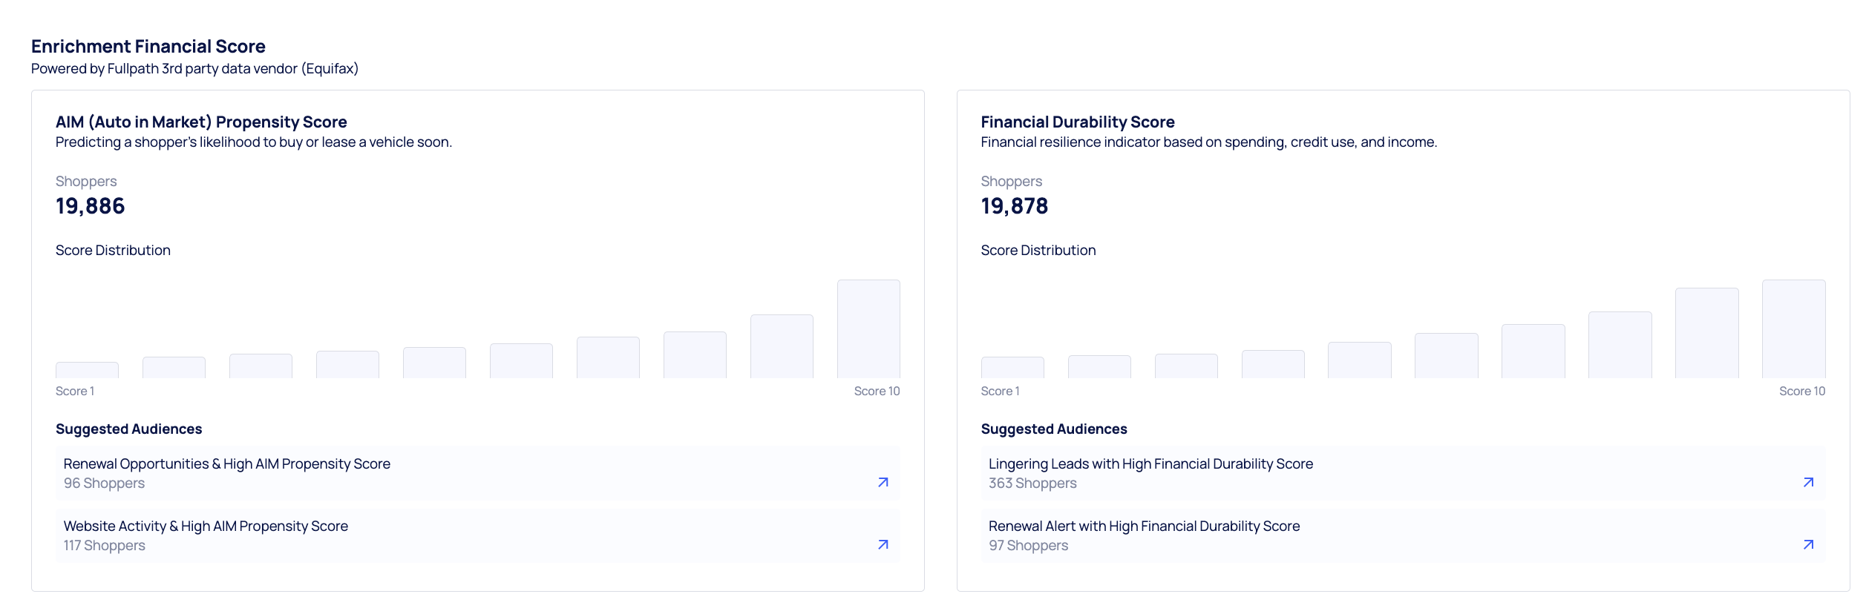This screenshot has width=1866, height=614.
Task: Click the fifth bar in AIM distribution
Action: 434,363
